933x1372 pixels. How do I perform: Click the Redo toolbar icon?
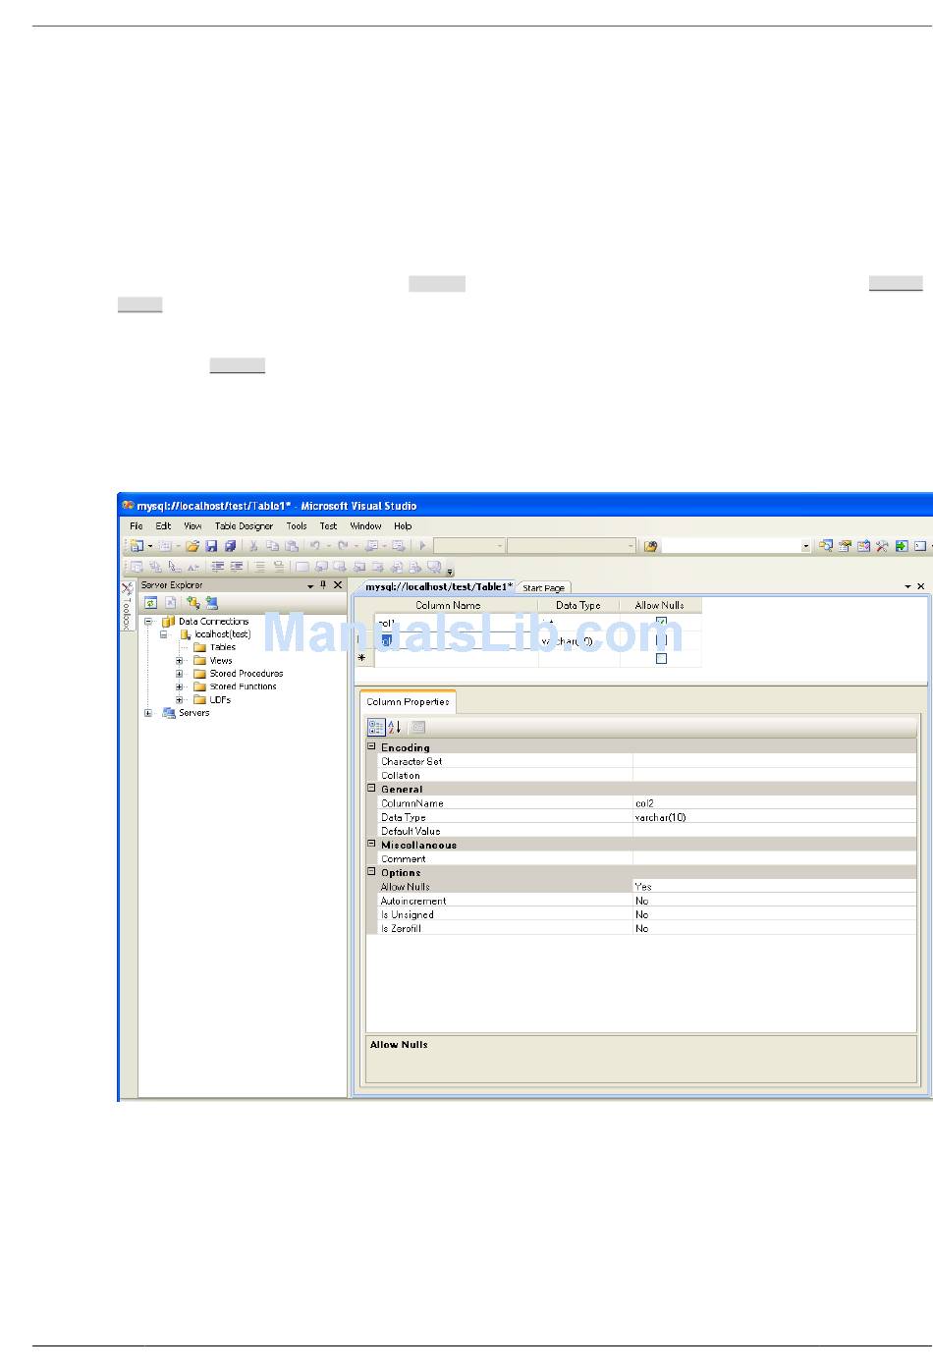(x=343, y=546)
